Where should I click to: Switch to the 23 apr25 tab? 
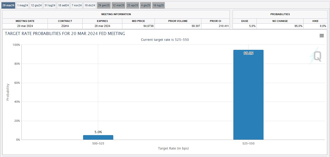click(x=133, y=5)
